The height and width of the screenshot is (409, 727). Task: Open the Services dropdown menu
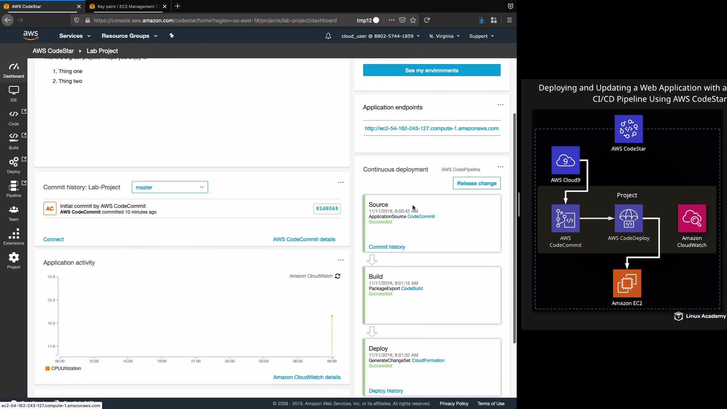tap(75, 36)
